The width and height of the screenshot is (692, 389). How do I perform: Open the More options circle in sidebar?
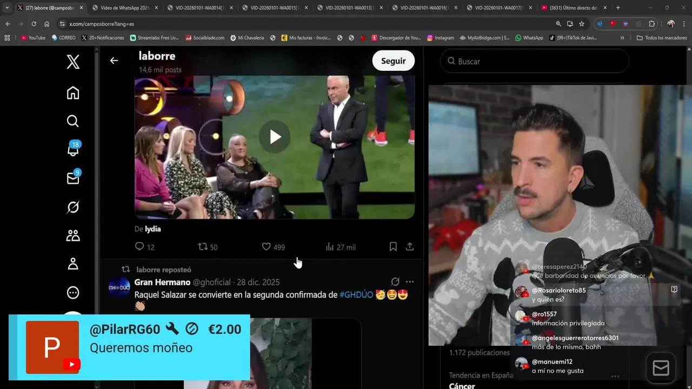pyautogui.click(x=73, y=293)
